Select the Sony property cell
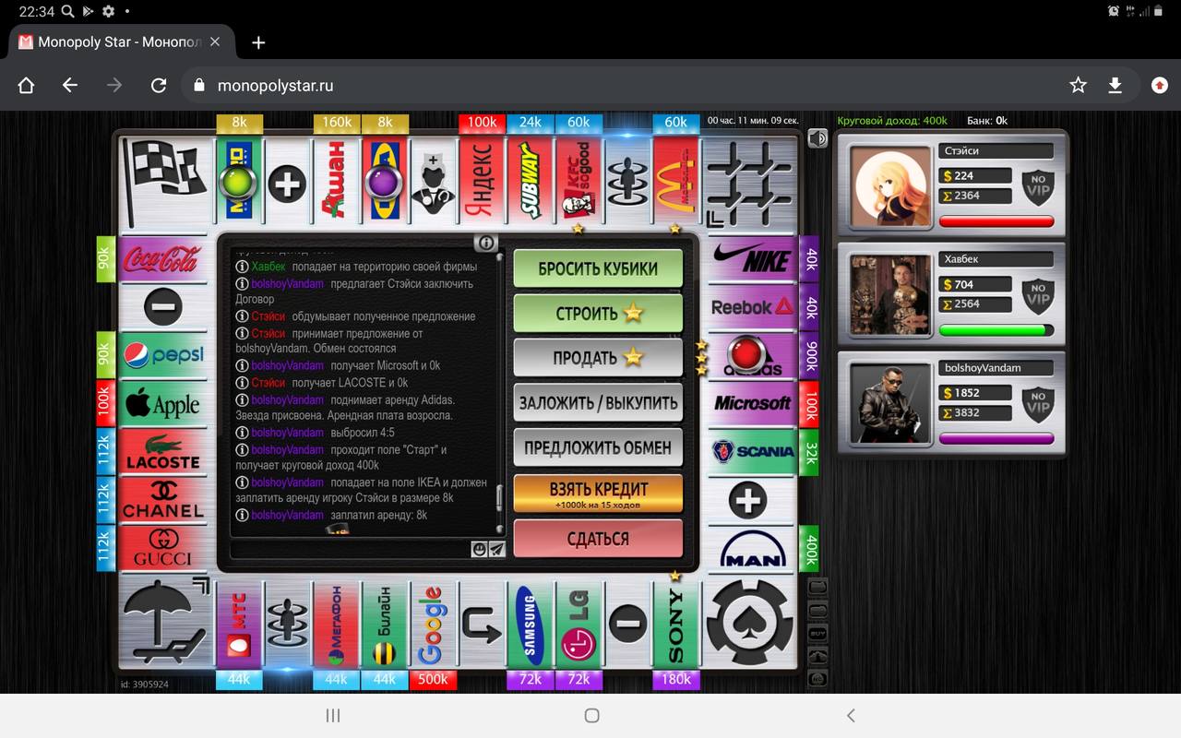 (x=675, y=624)
